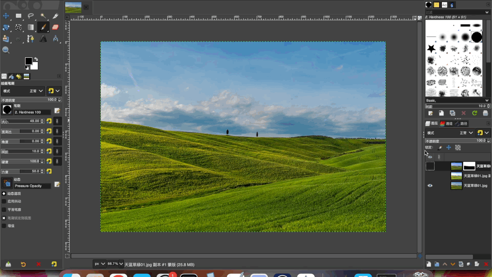Adjust the brush 大小 size slider
Image resolution: width=492 pixels, height=277 pixels.
pos(23,121)
